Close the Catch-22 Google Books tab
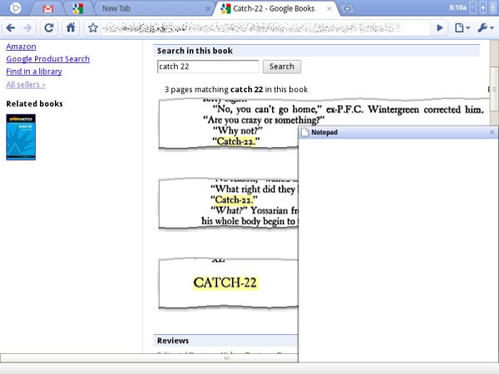Image resolution: width=499 pixels, height=374 pixels. pyautogui.click(x=329, y=9)
